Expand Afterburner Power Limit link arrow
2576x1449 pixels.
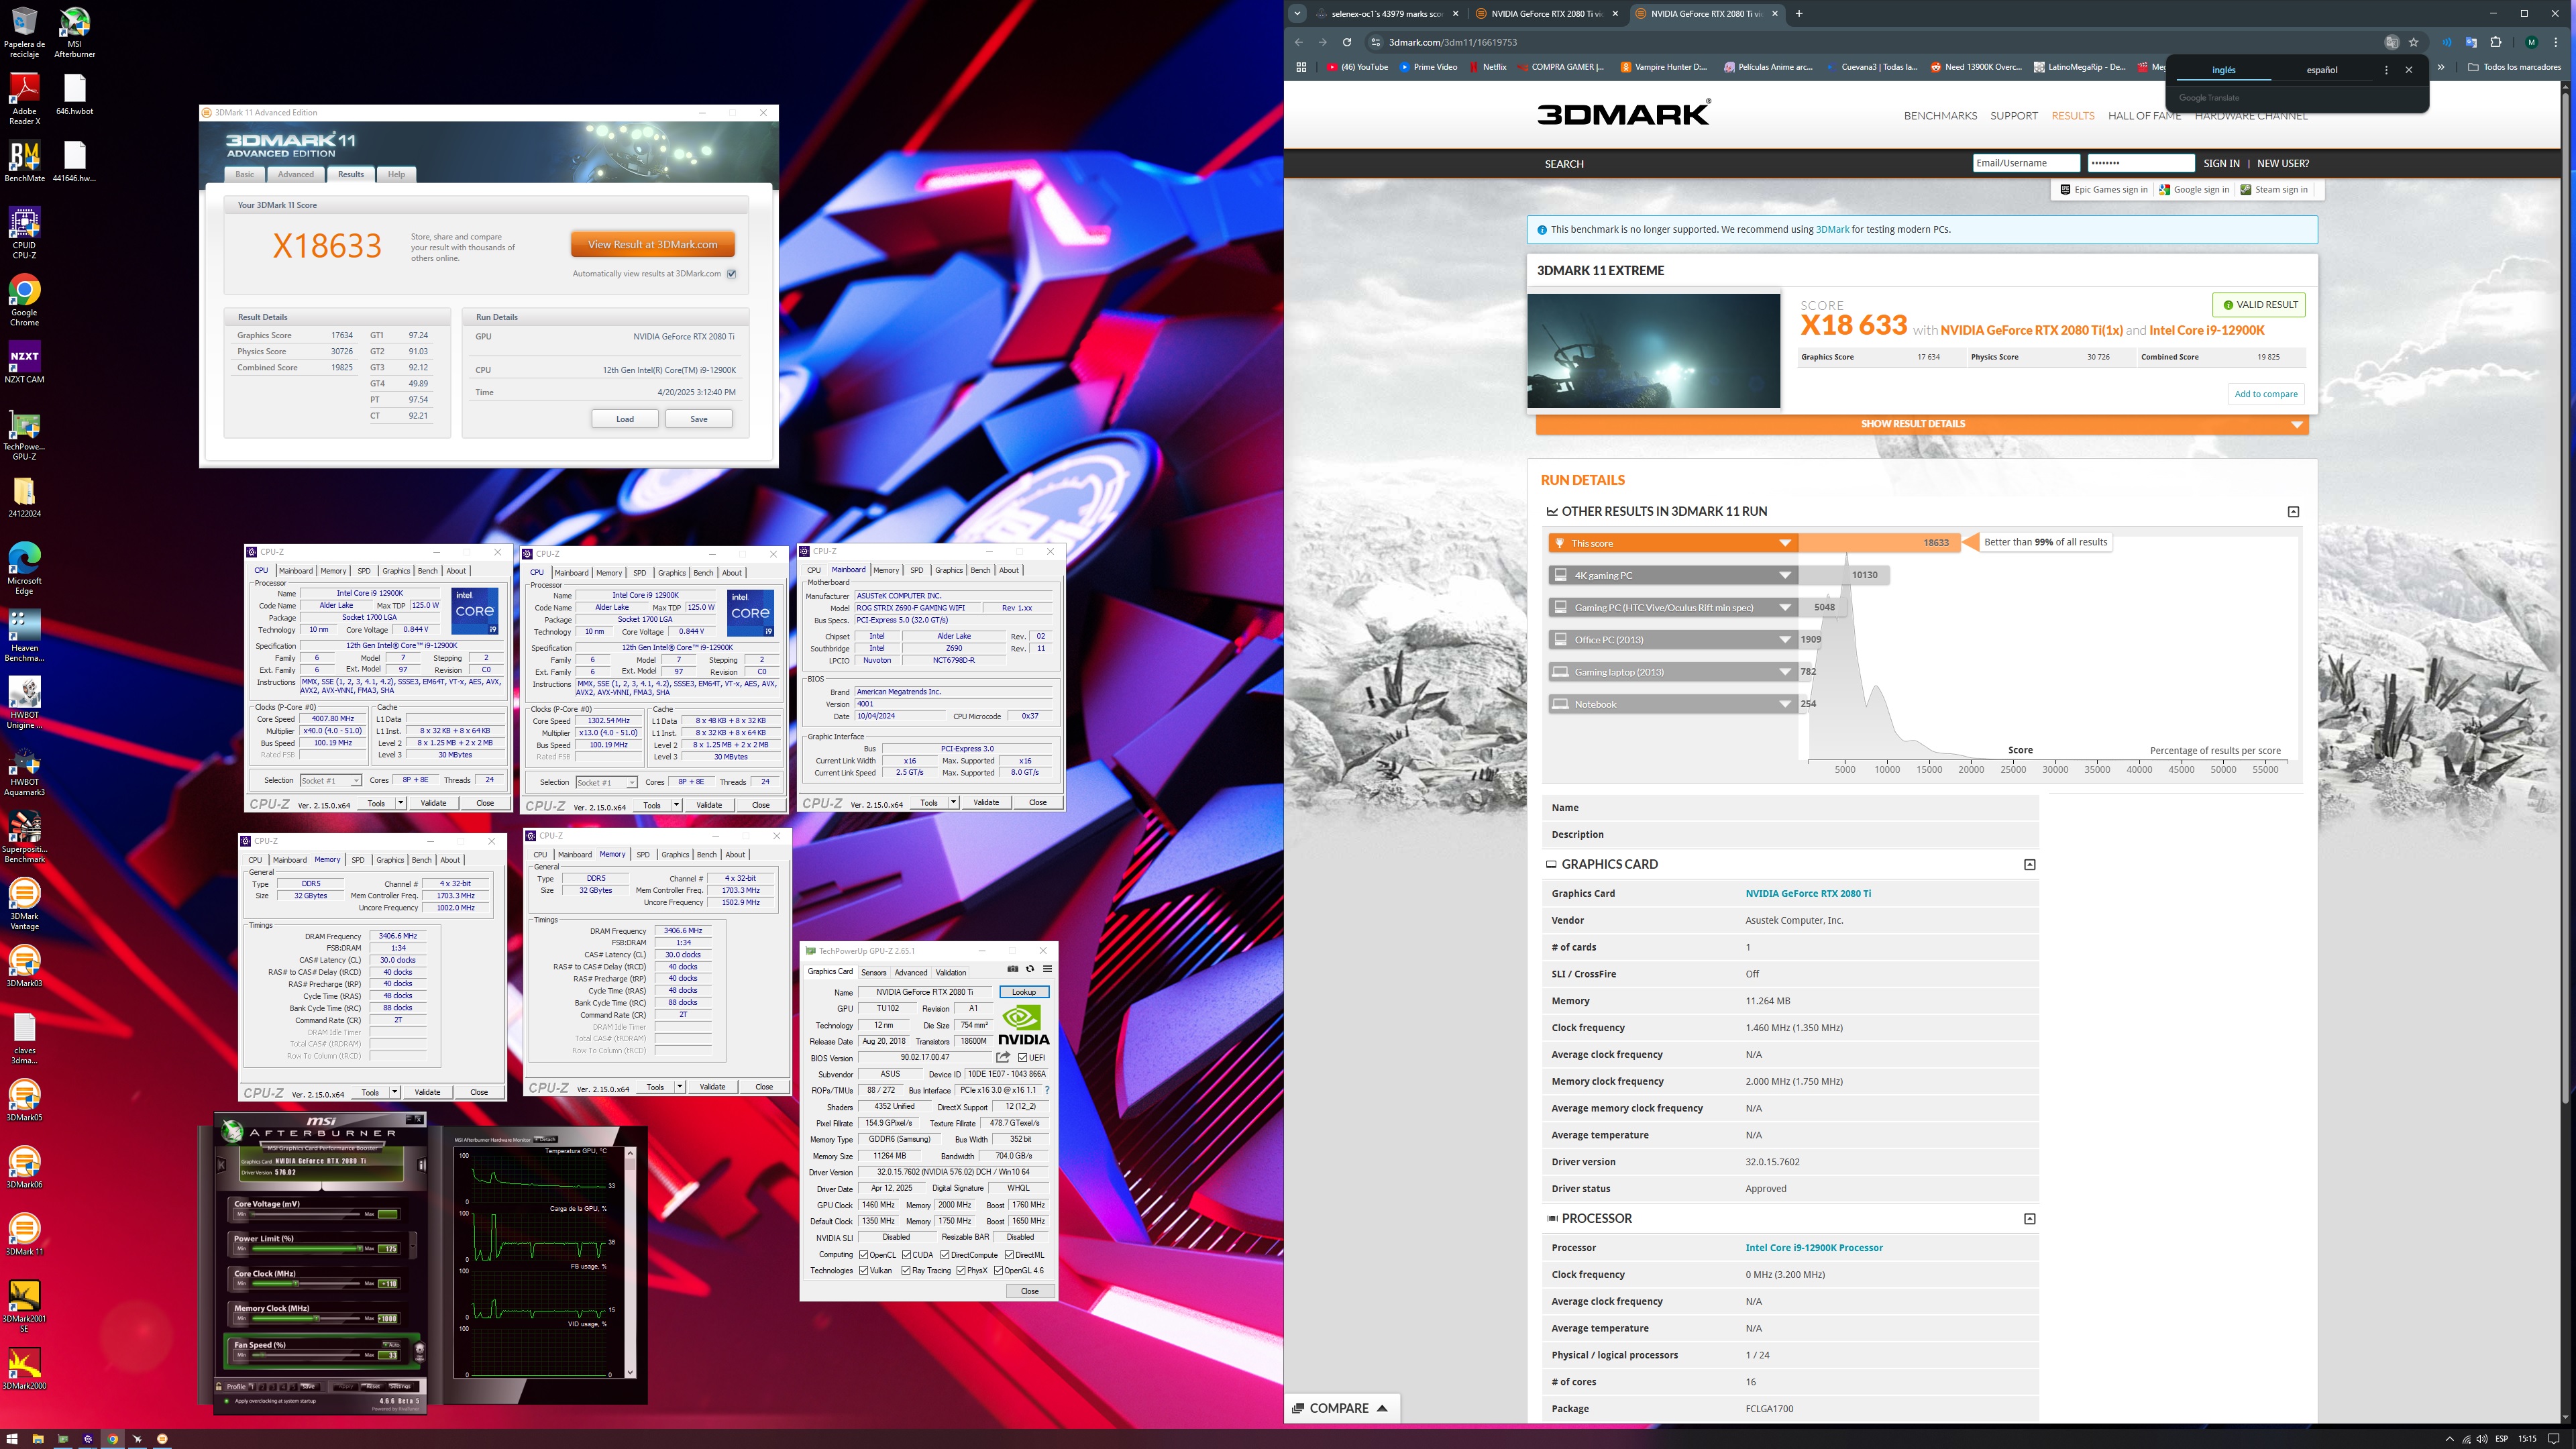[413, 1246]
